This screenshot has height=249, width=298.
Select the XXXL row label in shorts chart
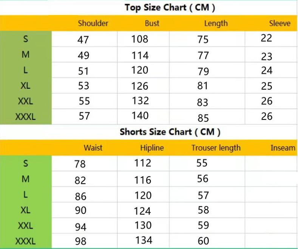click(x=25, y=241)
